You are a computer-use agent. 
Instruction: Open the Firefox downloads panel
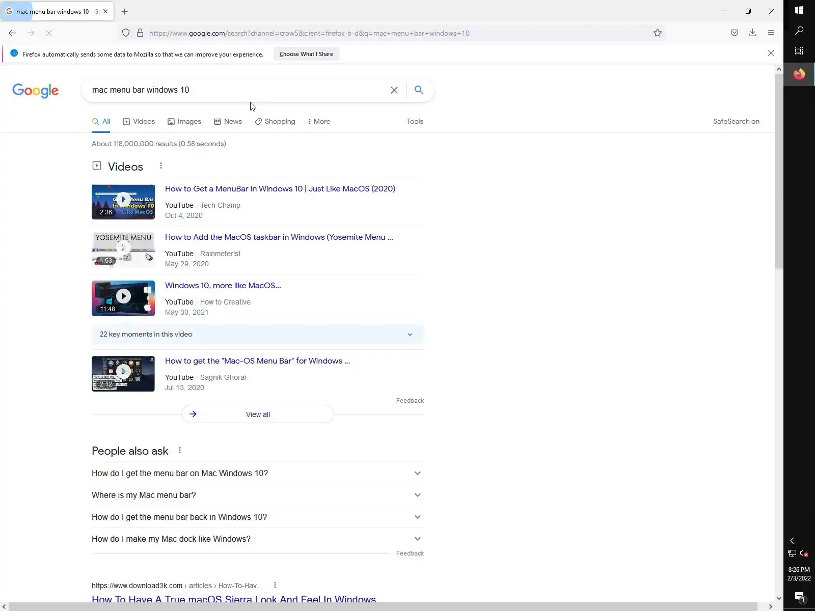752,33
